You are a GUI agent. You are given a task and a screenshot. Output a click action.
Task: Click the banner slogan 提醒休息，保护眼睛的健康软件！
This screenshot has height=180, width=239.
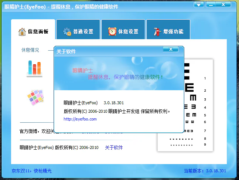click(125, 77)
